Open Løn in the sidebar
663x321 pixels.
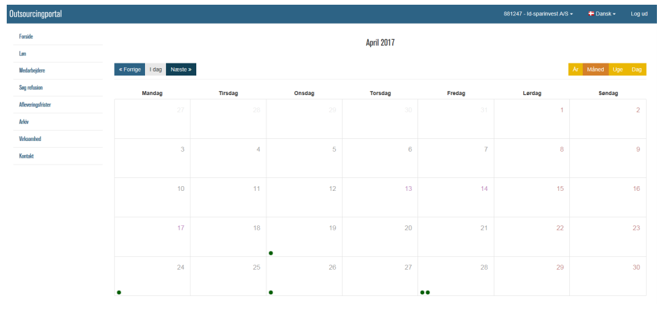pos(23,54)
